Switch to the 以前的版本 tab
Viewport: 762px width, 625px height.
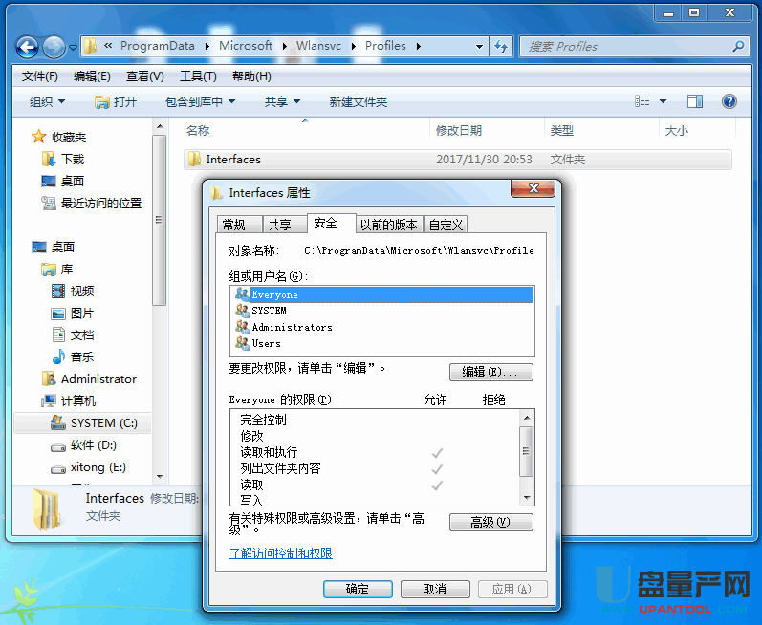pyautogui.click(x=388, y=225)
